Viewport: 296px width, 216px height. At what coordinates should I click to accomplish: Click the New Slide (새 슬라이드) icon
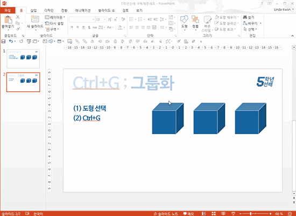click(35, 19)
